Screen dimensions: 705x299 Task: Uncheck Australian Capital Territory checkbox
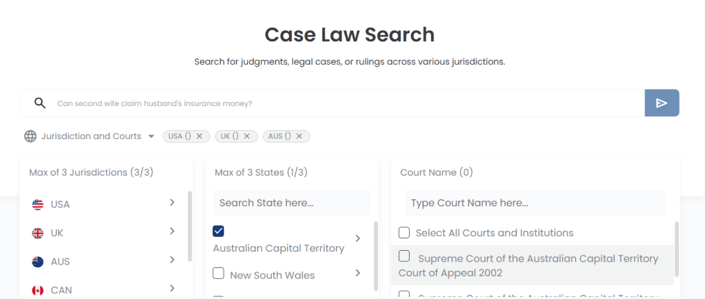[218, 231]
